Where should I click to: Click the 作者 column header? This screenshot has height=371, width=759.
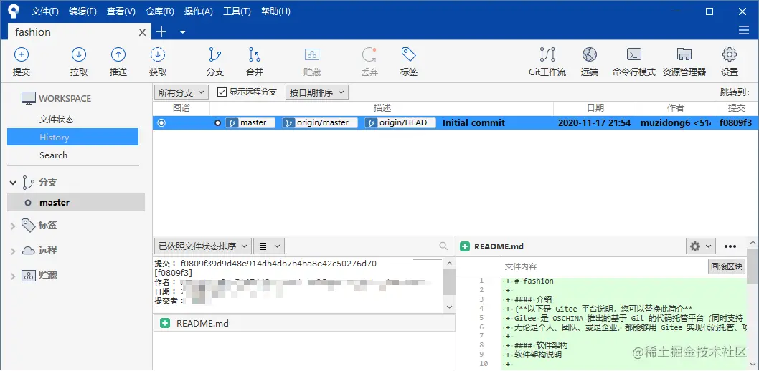point(675,108)
